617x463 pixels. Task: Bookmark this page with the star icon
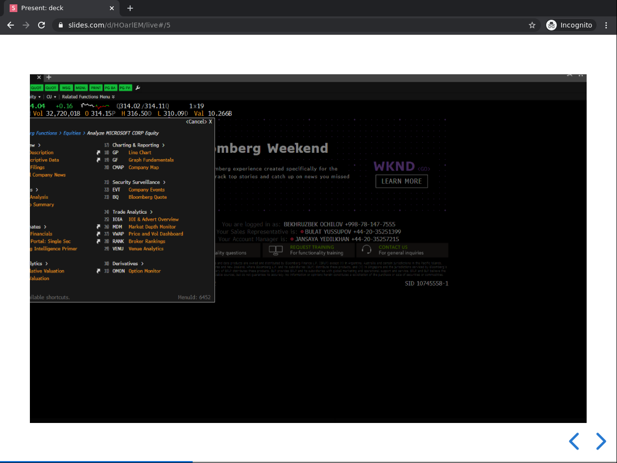[x=532, y=25]
